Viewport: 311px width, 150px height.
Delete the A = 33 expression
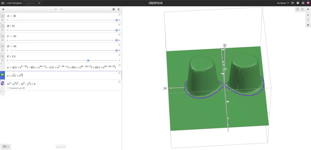pyautogui.click(x=119, y=15)
